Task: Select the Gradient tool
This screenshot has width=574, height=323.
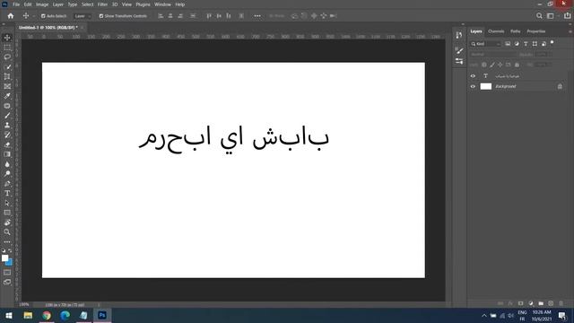Action: click(7, 154)
